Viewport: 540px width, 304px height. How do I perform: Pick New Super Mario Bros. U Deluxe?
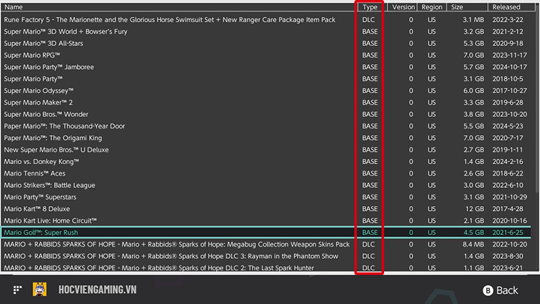coord(266,149)
